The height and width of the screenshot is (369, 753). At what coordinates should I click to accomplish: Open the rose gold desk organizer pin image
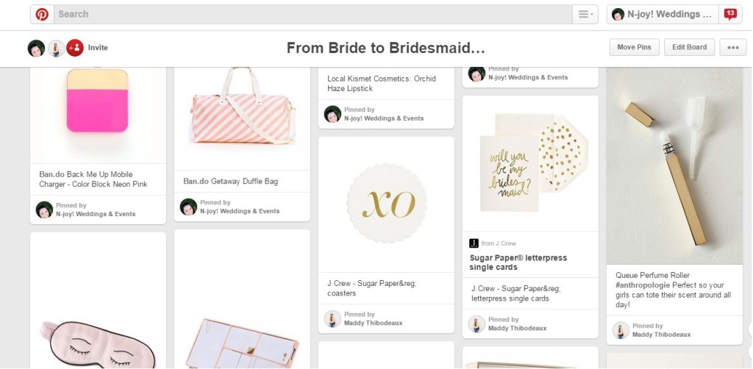click(x=242, y=299)
